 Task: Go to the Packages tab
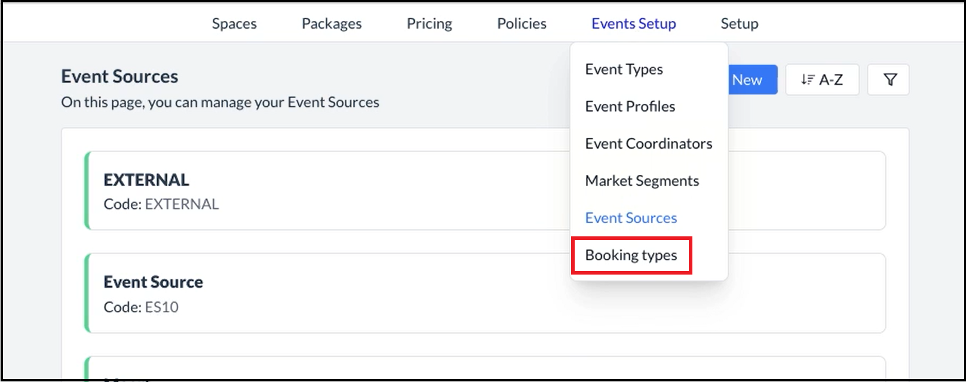pos(332,24)
